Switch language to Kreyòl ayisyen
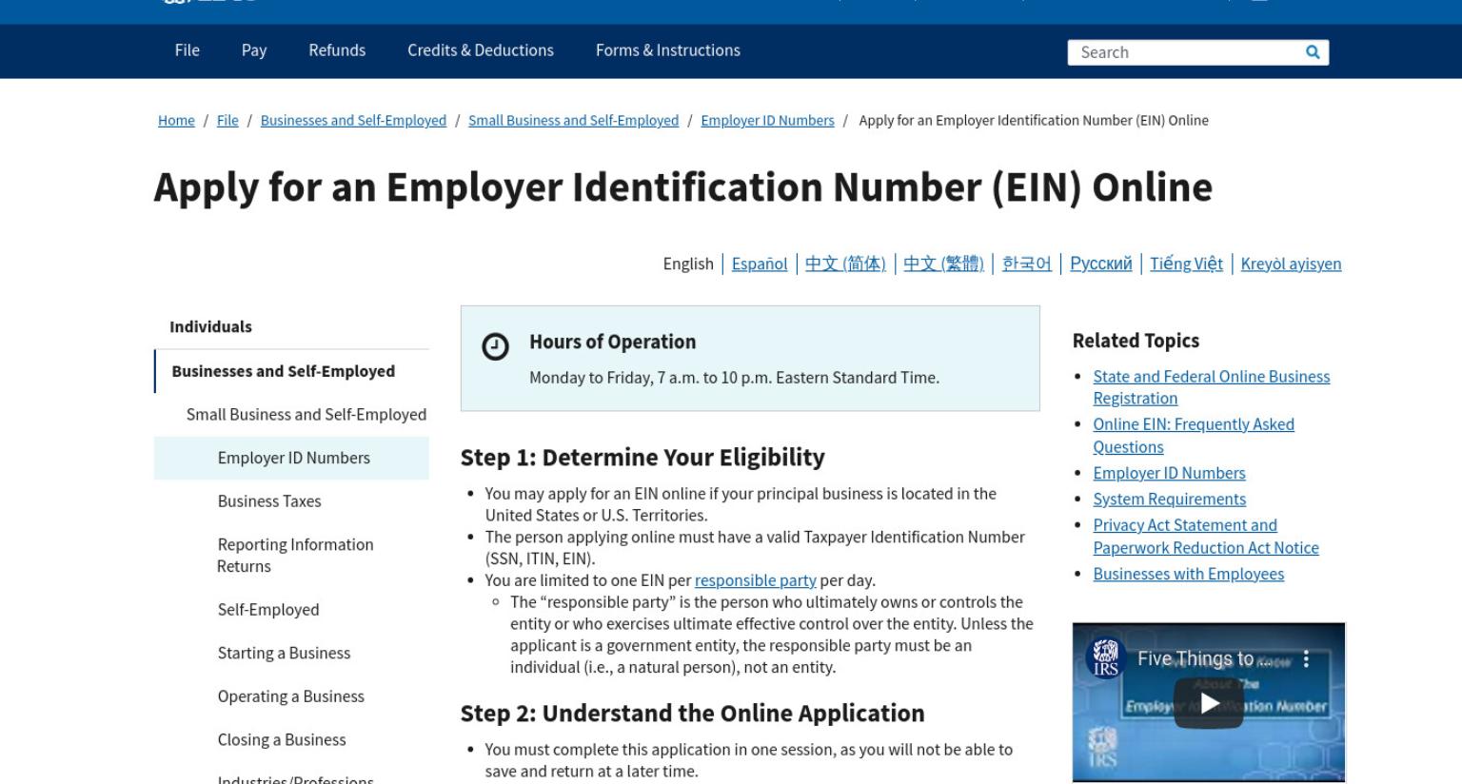Image resolution: width=1462 pixels, height=784 pixels. pos(1292,264)
